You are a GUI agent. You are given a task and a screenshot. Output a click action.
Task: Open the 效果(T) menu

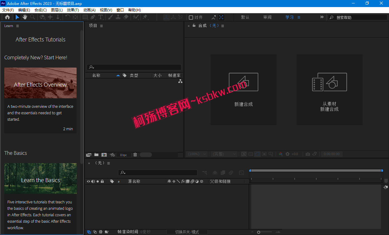click(x=73, y=10)
